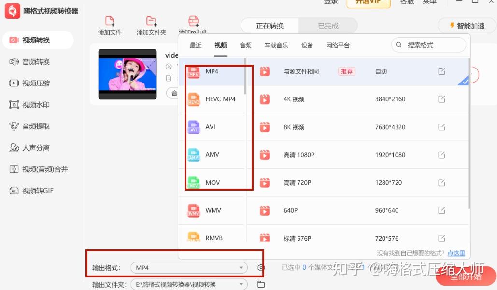Open the 已完成 tab
This screenshot has height=290, width=497.
tap(328, 26)
